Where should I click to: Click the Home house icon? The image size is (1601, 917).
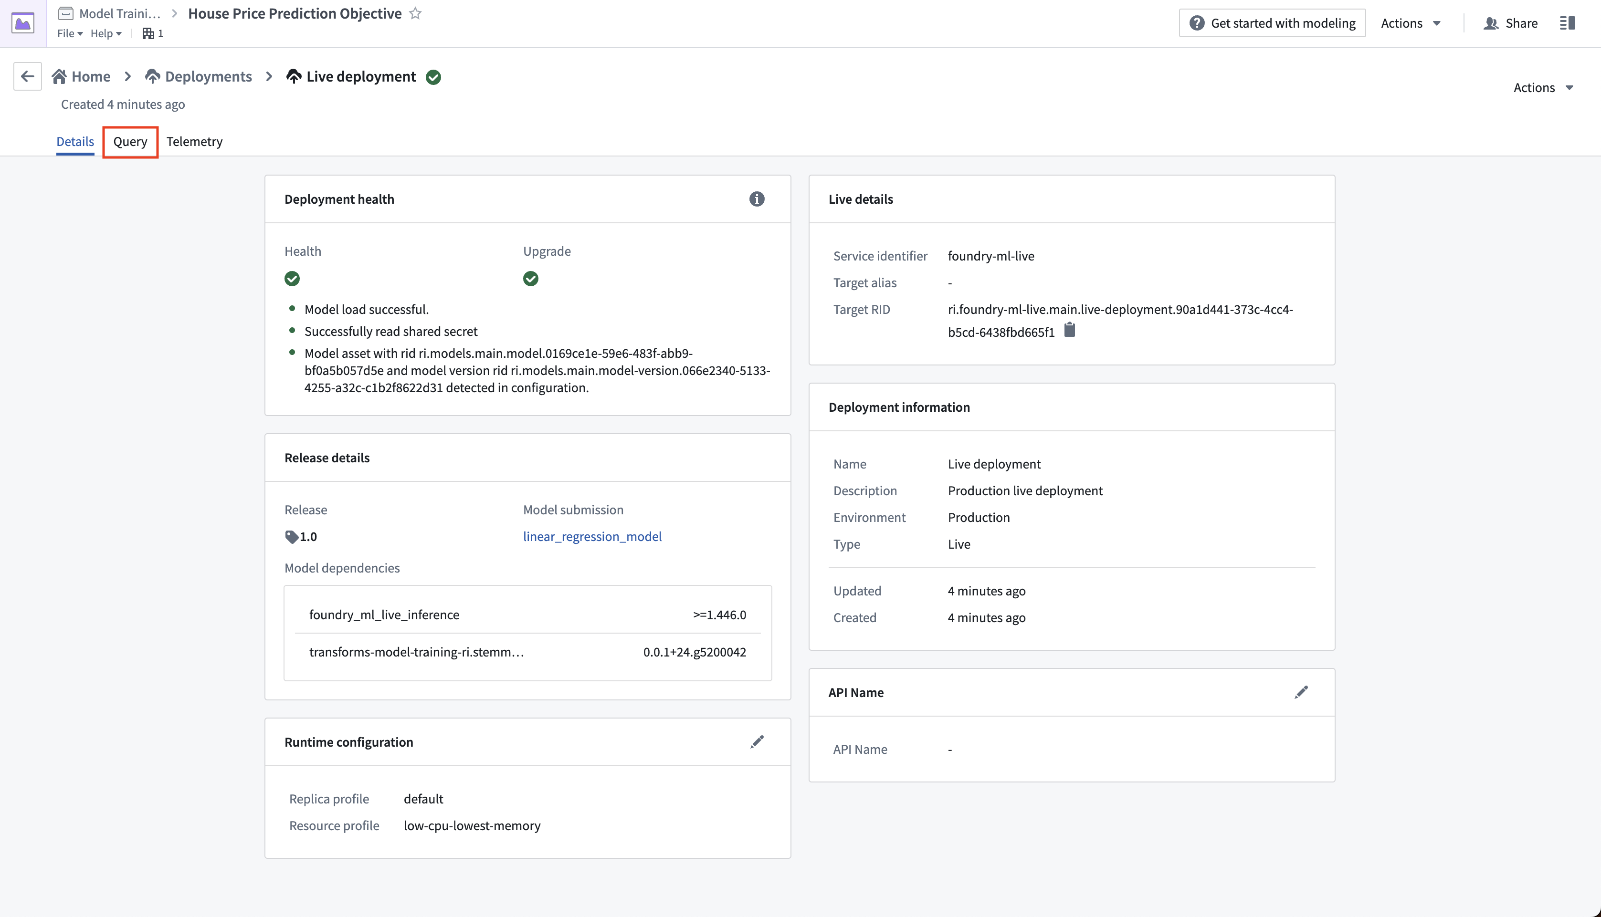[59, 76]
